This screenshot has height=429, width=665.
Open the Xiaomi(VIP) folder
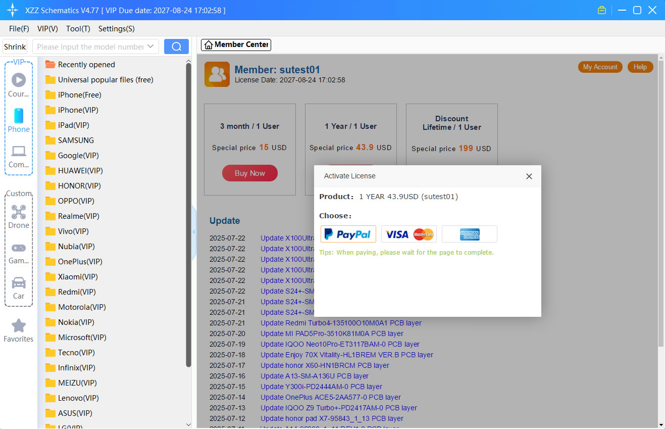71,277
